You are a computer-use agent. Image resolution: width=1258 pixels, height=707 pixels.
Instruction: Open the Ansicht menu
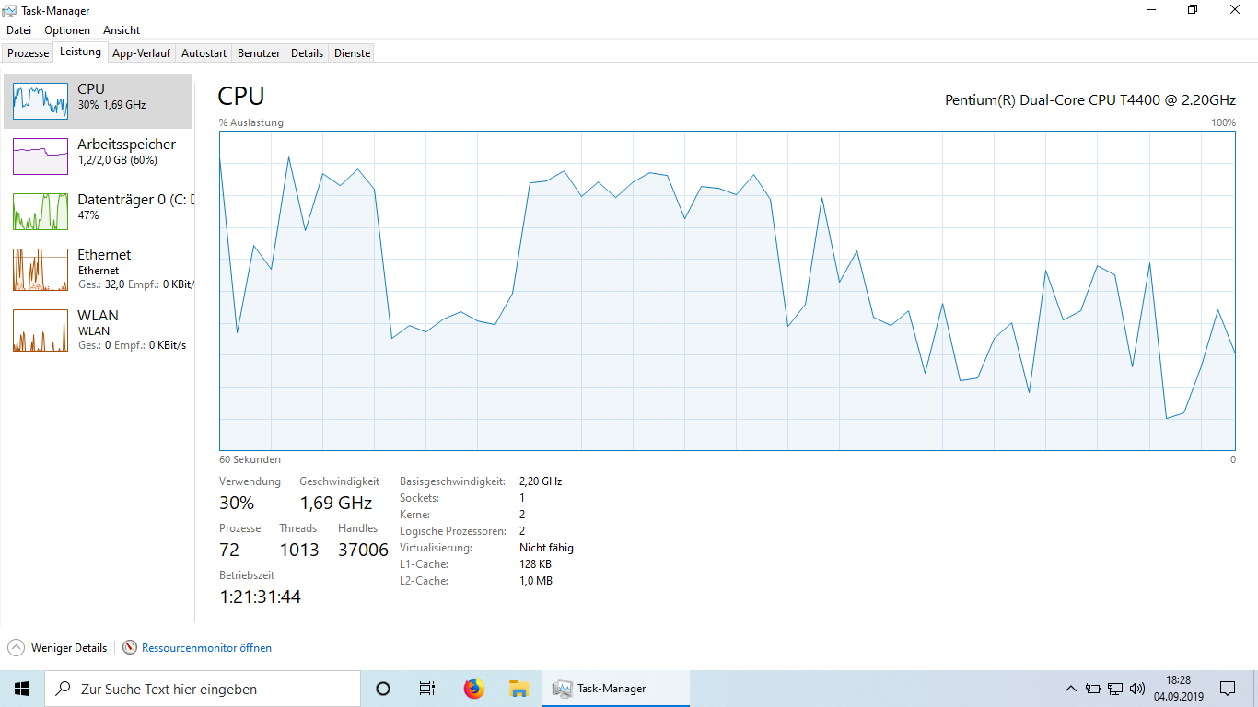(122, 30)
